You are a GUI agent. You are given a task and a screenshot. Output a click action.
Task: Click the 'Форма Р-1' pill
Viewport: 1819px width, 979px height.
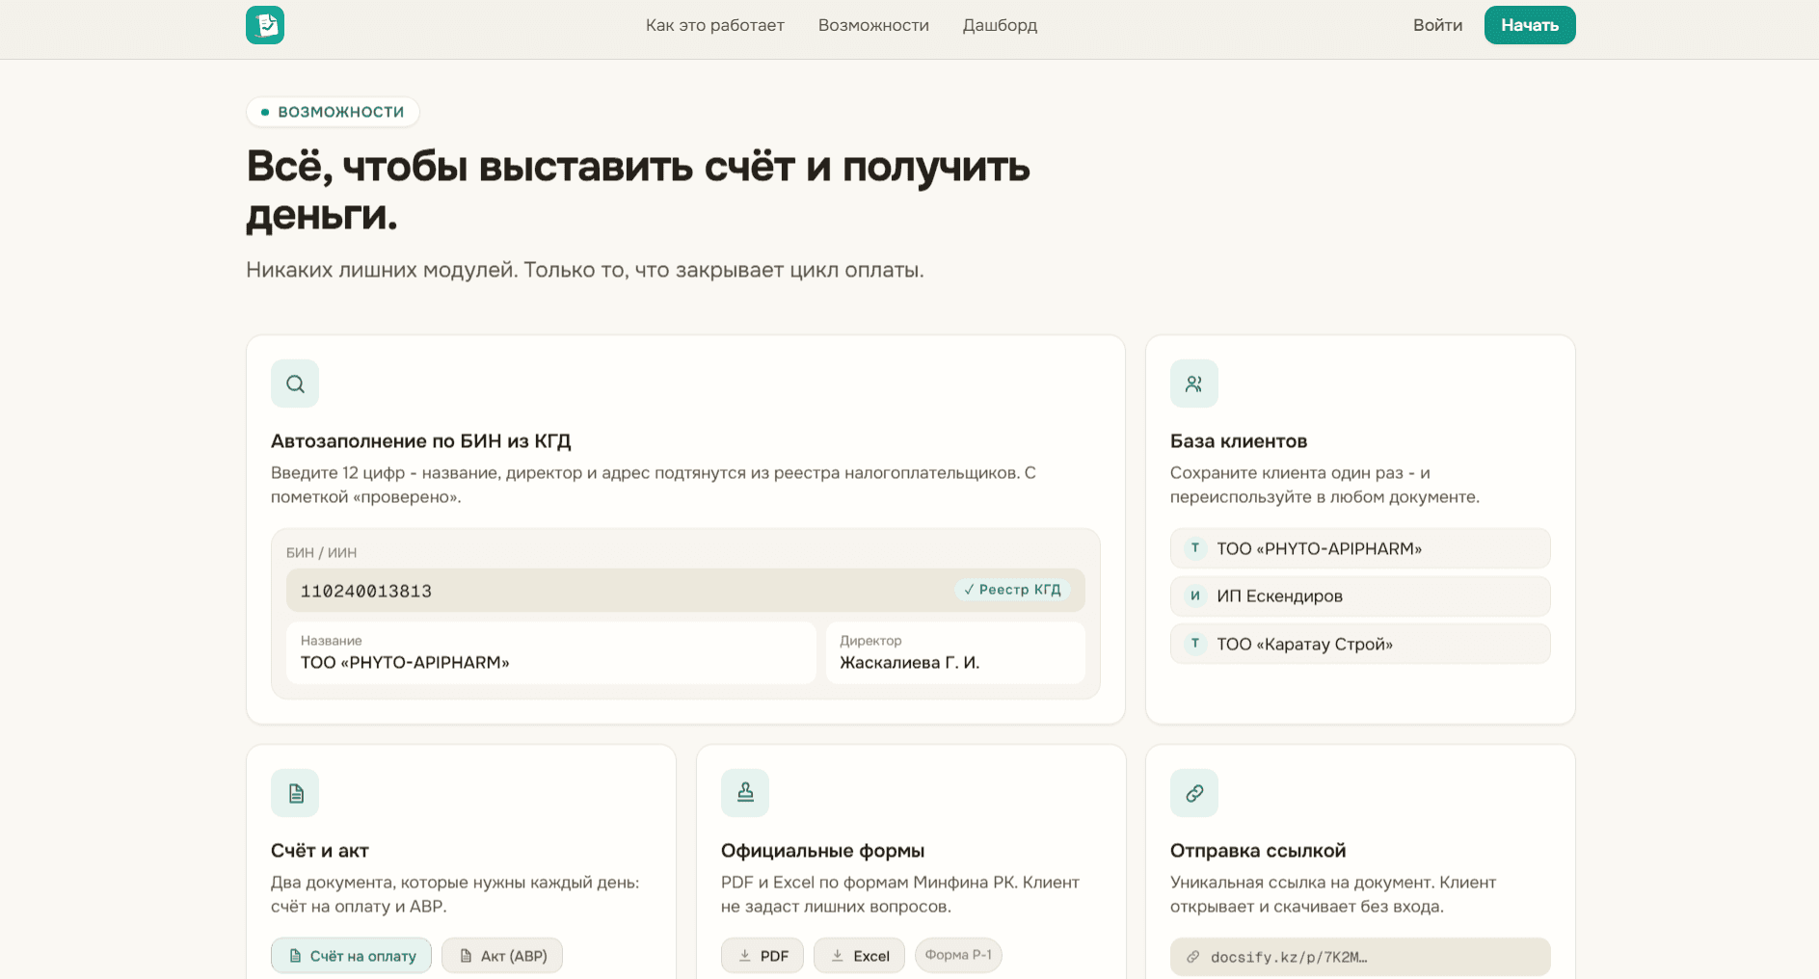[x=958, y=955]
